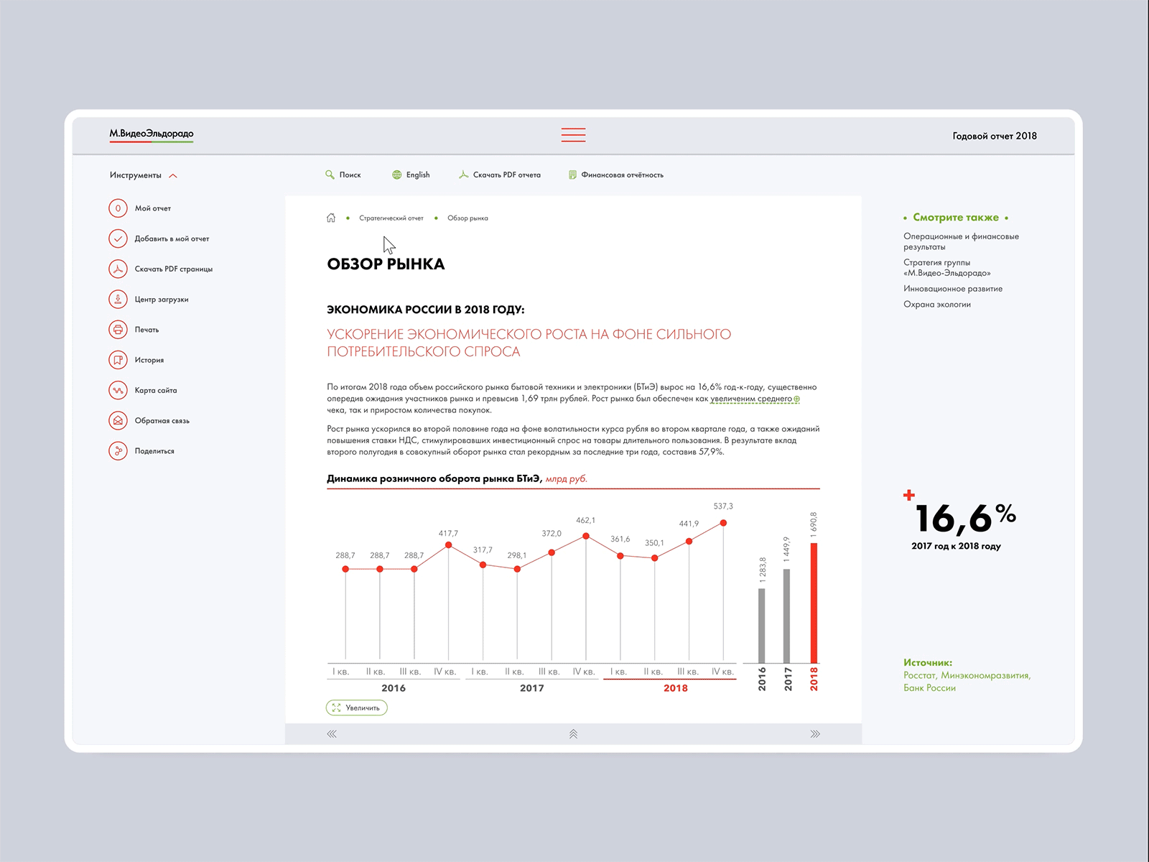1149x862 pixels.
Task: Open Мой отчет counter badge
Action: tap(118, 208)
